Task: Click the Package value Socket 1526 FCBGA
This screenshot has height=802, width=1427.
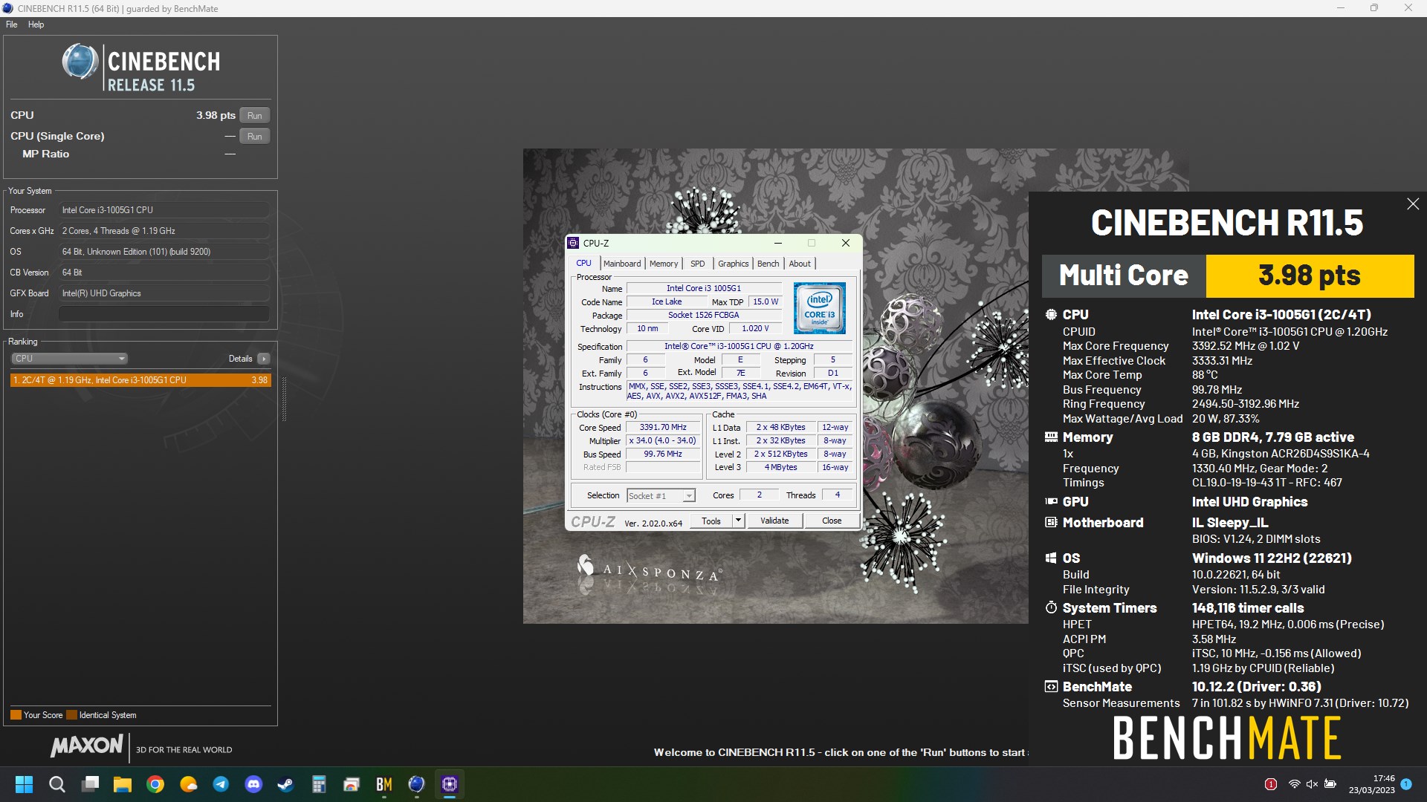Action: pyautogui.click(x=703, y=315)
